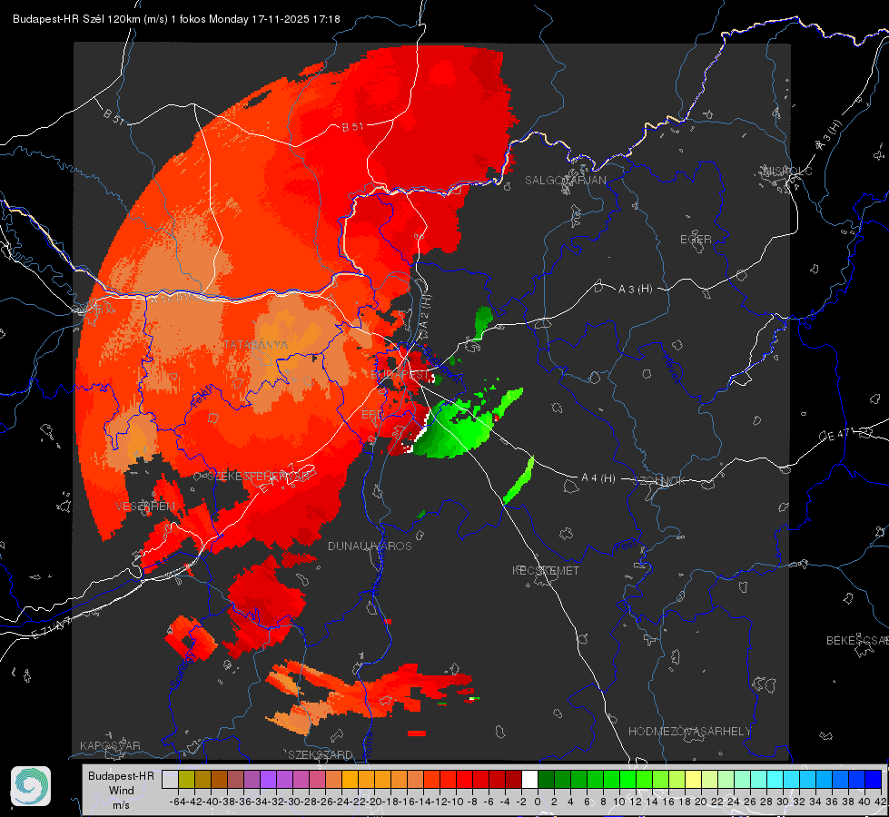Click the MISKOLC city label

click(787, 171)
